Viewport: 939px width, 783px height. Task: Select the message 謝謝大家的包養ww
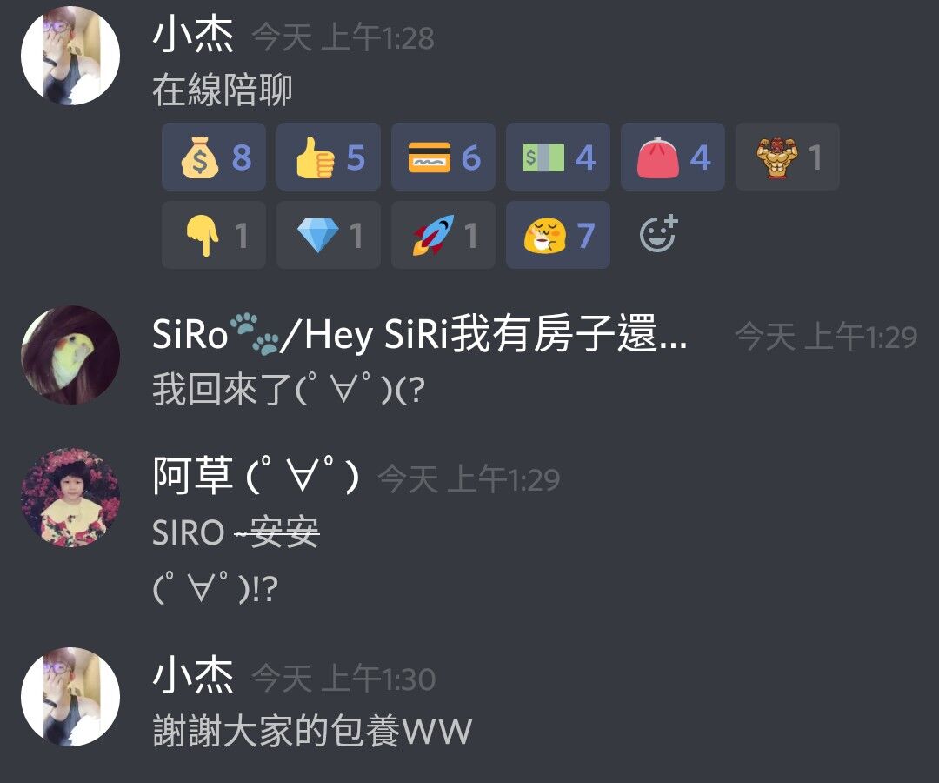click(x=313, y=731)
